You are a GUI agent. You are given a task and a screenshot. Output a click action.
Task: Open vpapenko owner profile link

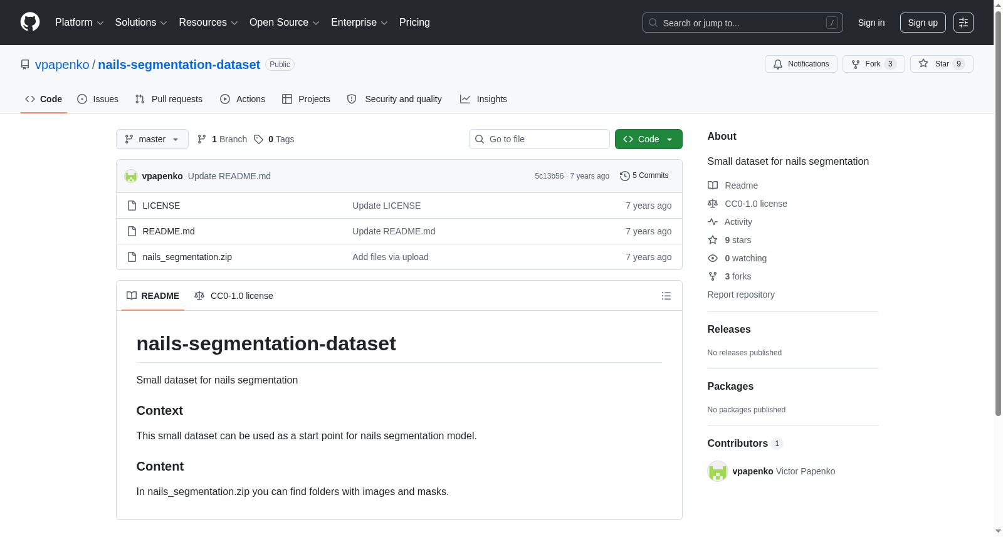(x=62, y=65)
